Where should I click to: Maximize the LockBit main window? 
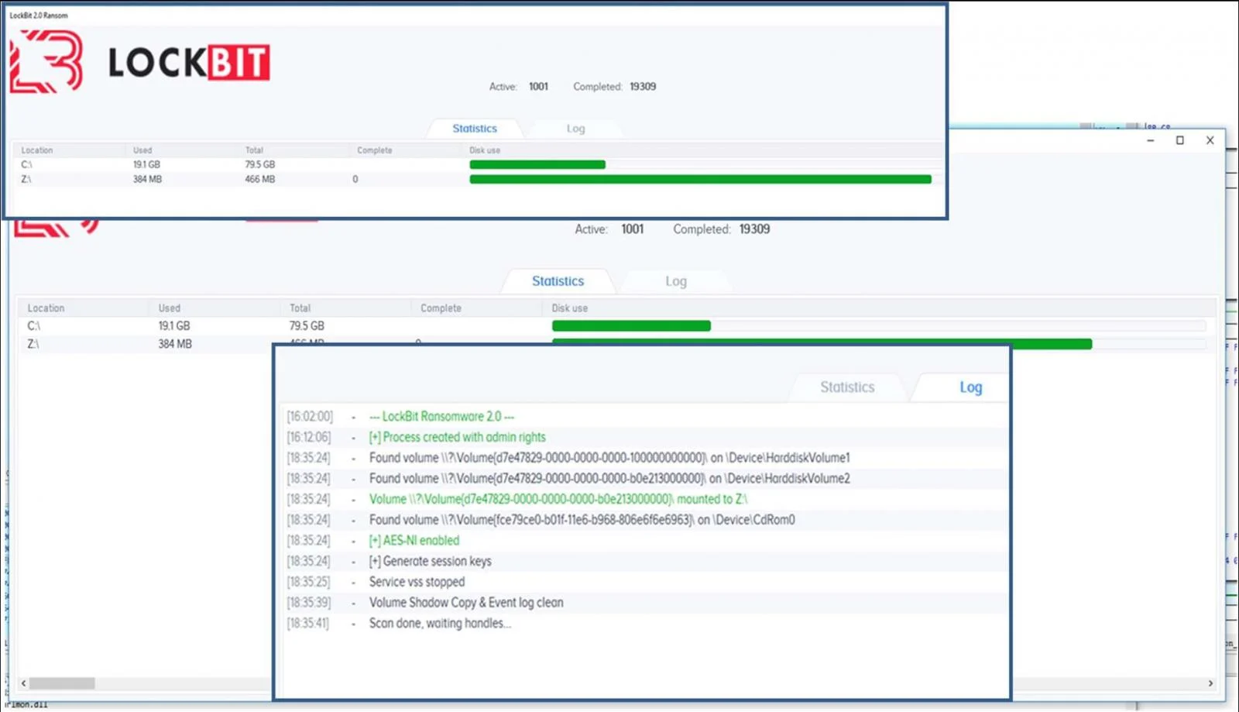coord(1180,140)
